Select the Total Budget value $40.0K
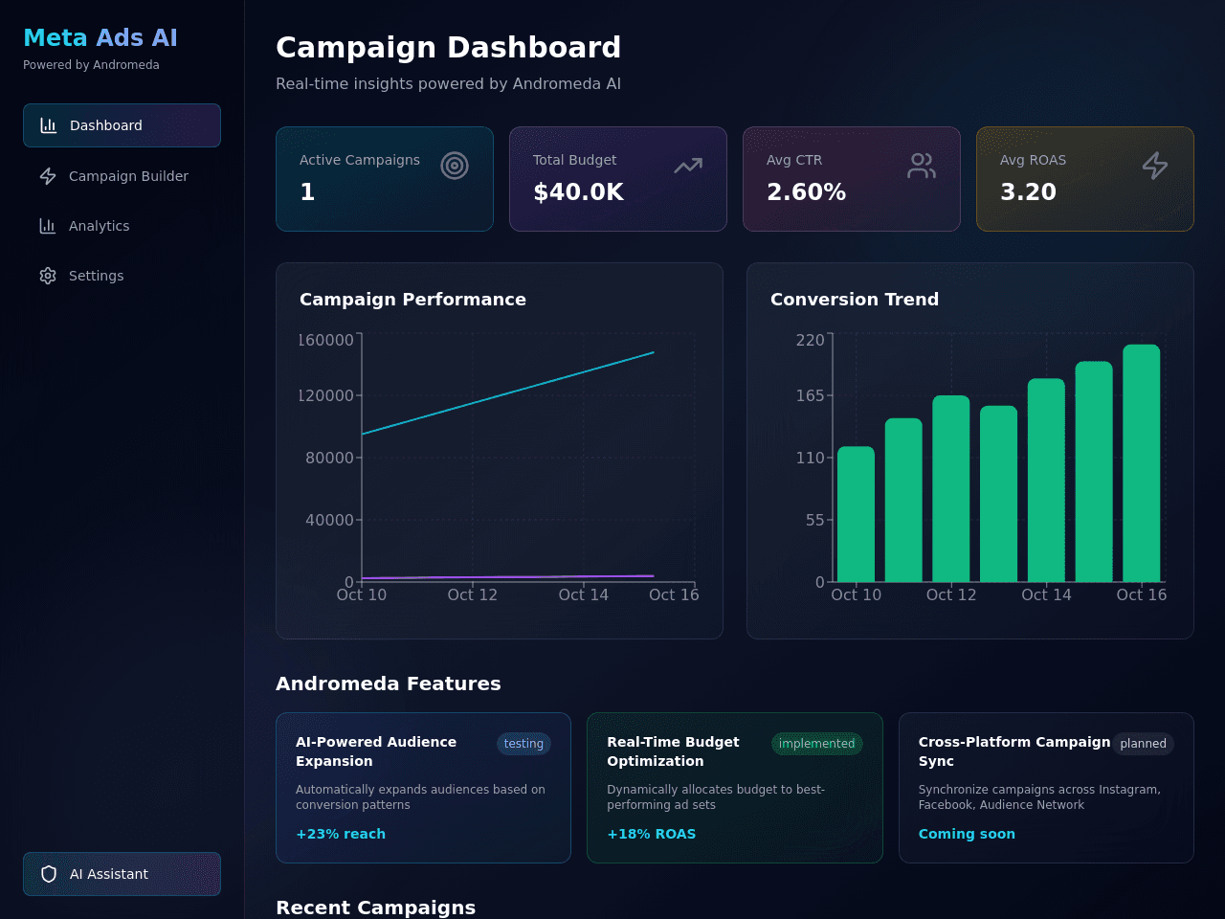The image size is (1225, 919). [578, 192]
